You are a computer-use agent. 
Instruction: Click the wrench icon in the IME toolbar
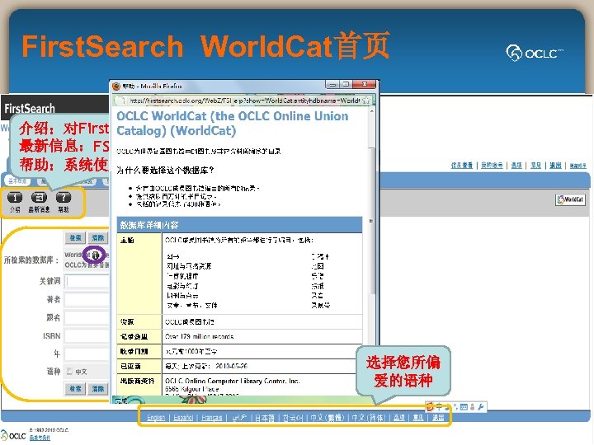pyautogui.click(x=481, y=407)
